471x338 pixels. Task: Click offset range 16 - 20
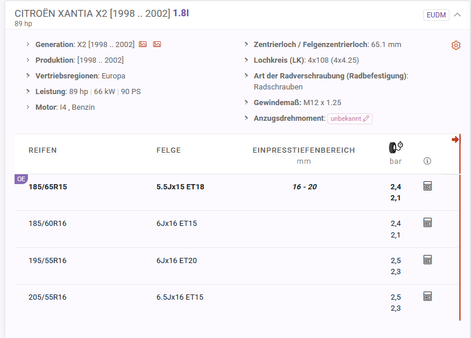pos(305,187)
